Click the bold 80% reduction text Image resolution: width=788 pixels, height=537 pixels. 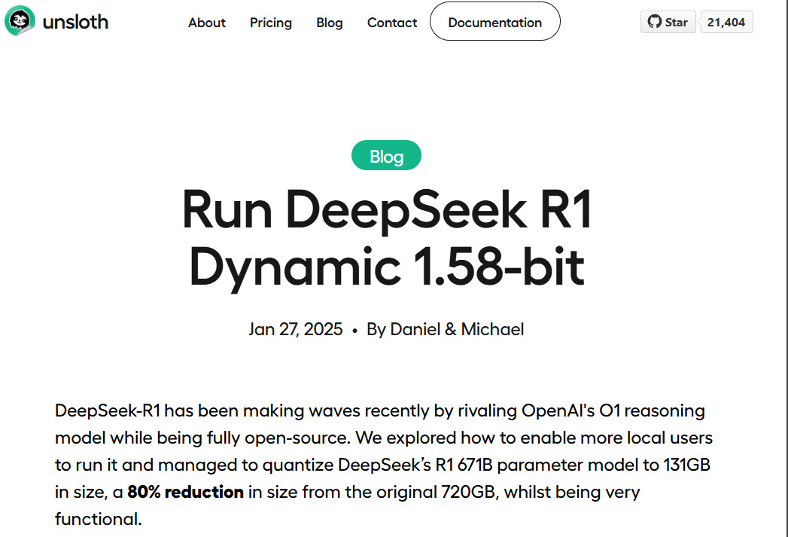(185, 492)
